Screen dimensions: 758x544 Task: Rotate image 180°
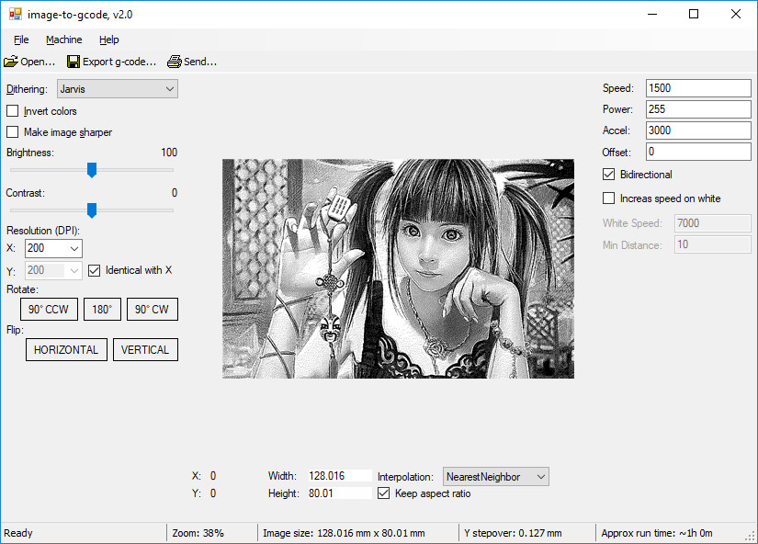click(102, 310)
